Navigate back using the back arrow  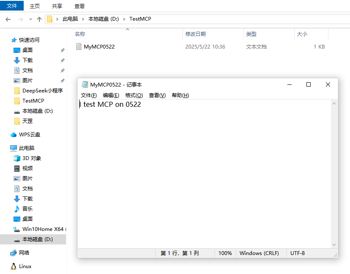(x=8, y=19)
